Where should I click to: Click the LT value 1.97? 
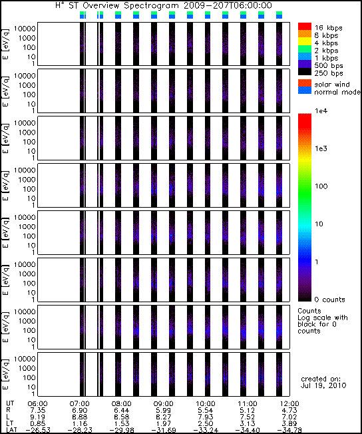pyautogui.click(x=163, y=424)
